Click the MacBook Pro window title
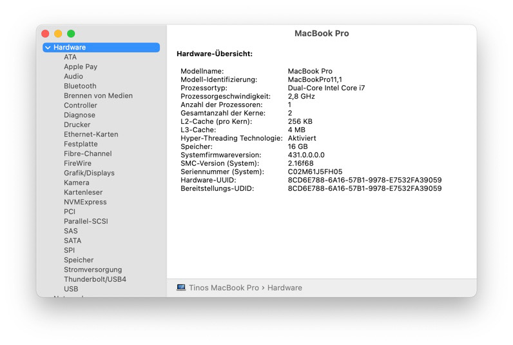This screenshot has height=345, width=513. point(322,34)
